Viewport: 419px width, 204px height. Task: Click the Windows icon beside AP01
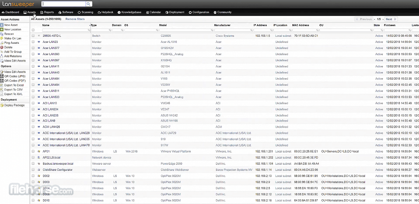coord(39,152)
